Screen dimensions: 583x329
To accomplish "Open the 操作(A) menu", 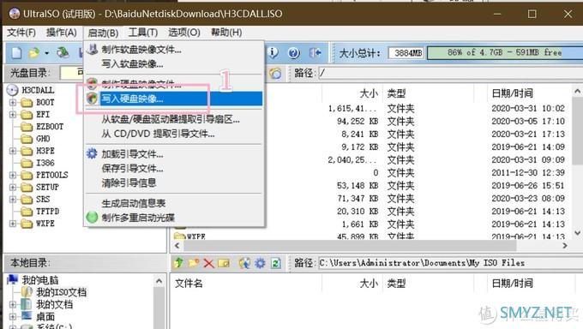I will pos(62,33).
